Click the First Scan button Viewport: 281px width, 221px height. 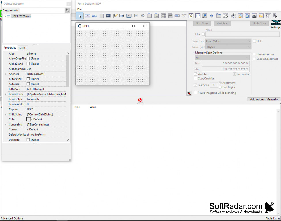tap(202, 24)
